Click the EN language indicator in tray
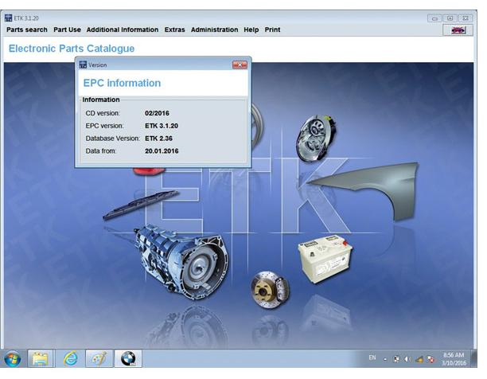 pyautogui.click(x=372, y=358)
